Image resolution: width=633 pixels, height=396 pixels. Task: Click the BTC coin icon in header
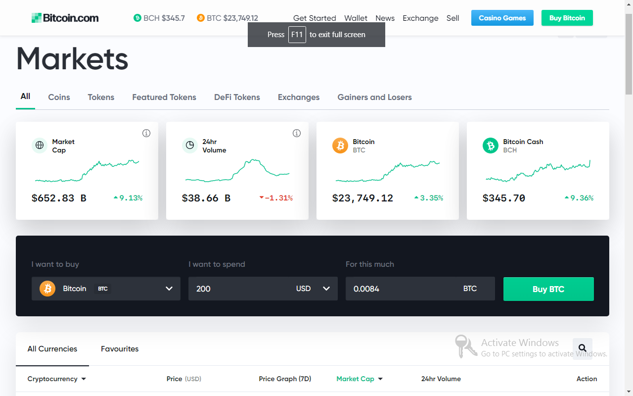tap(201, 18)
